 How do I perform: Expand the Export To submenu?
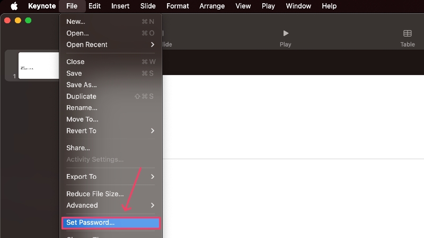click(111, 177)
